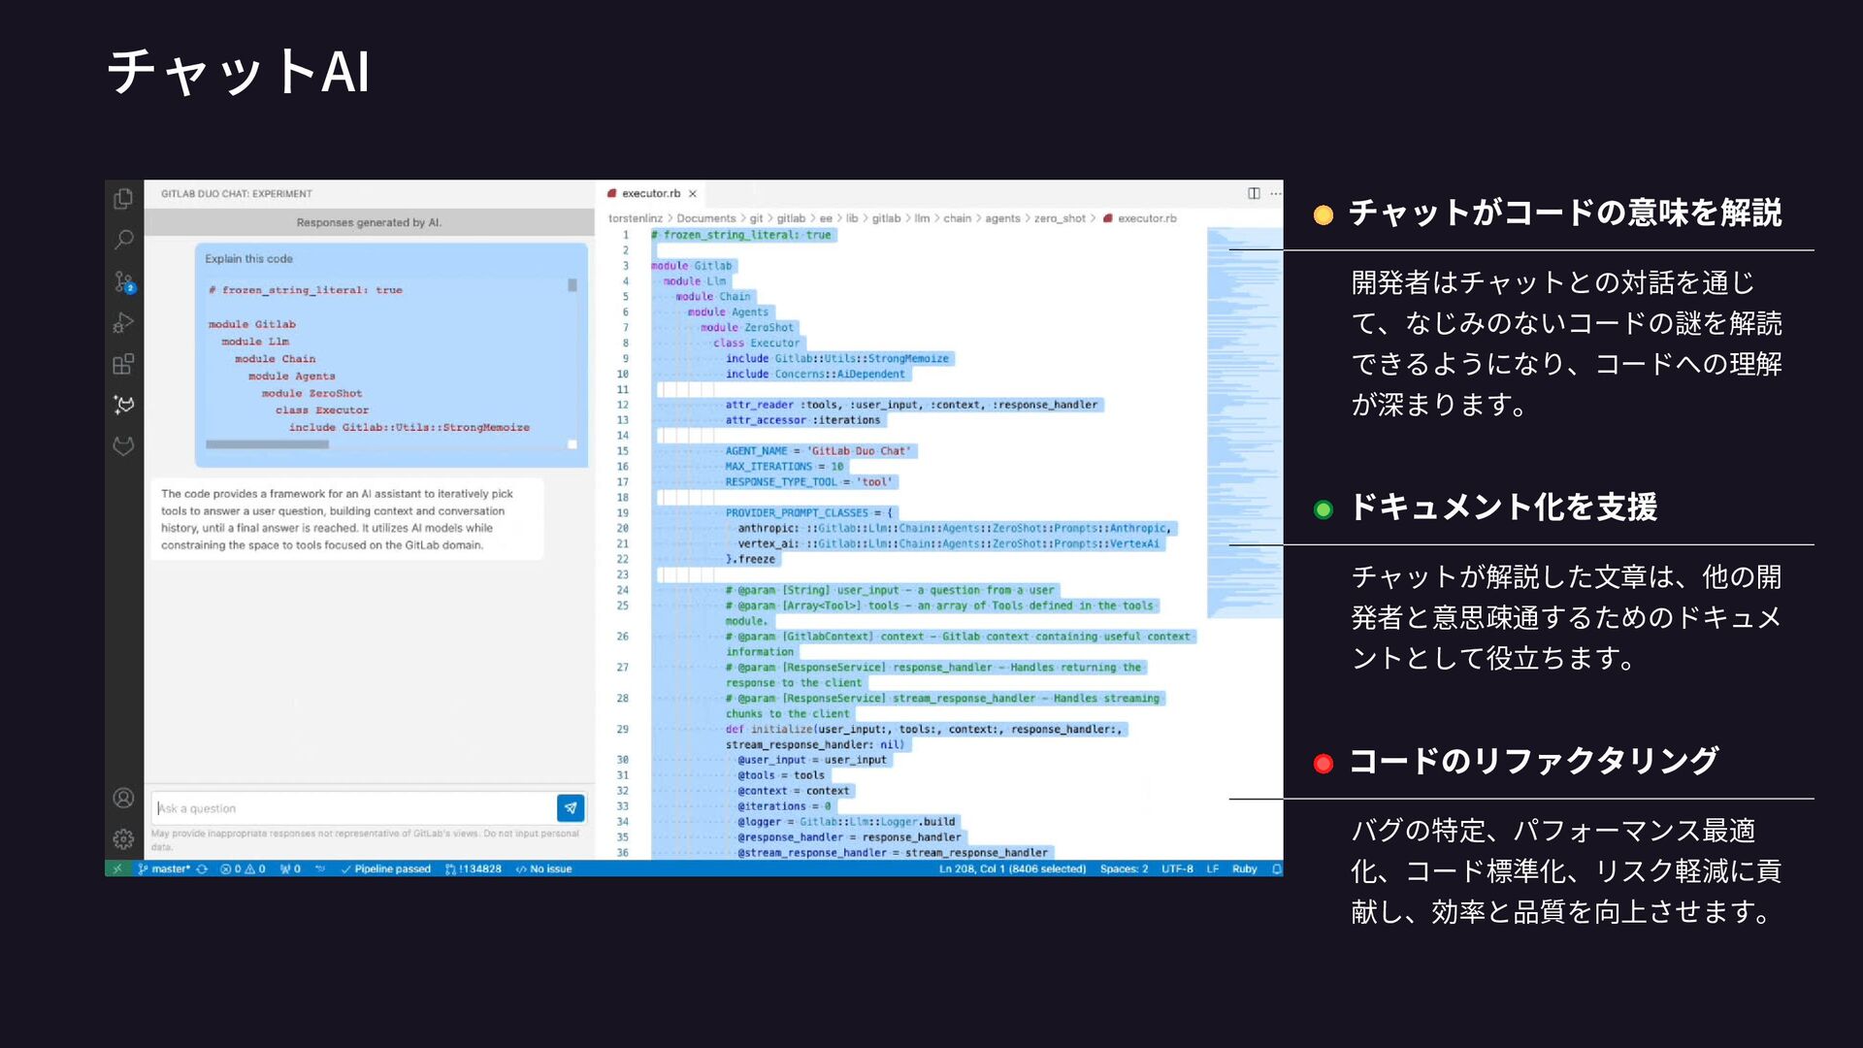1863x1048 pixels.
Task: Select the executor.rb editor tab
Action: [650, 193]
